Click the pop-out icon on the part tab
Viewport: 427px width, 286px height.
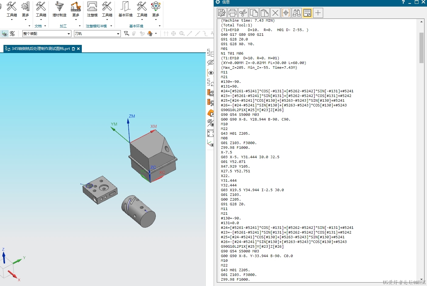74,49
